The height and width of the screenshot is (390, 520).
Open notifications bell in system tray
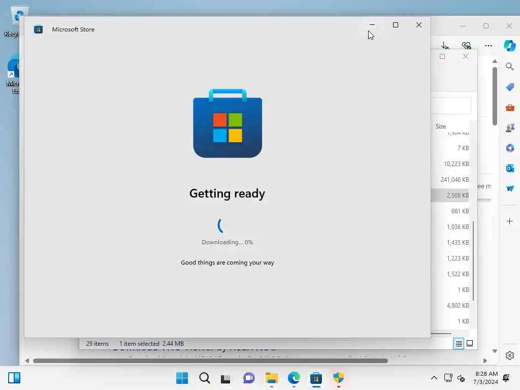click(x=506, y=378)
